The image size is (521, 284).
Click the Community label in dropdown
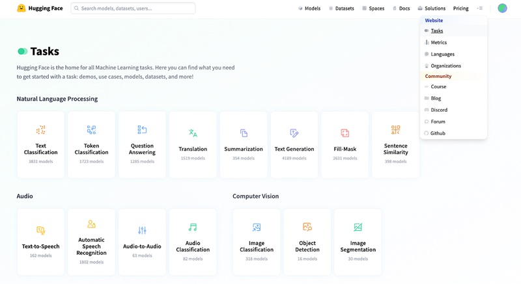tap(438, 76)
